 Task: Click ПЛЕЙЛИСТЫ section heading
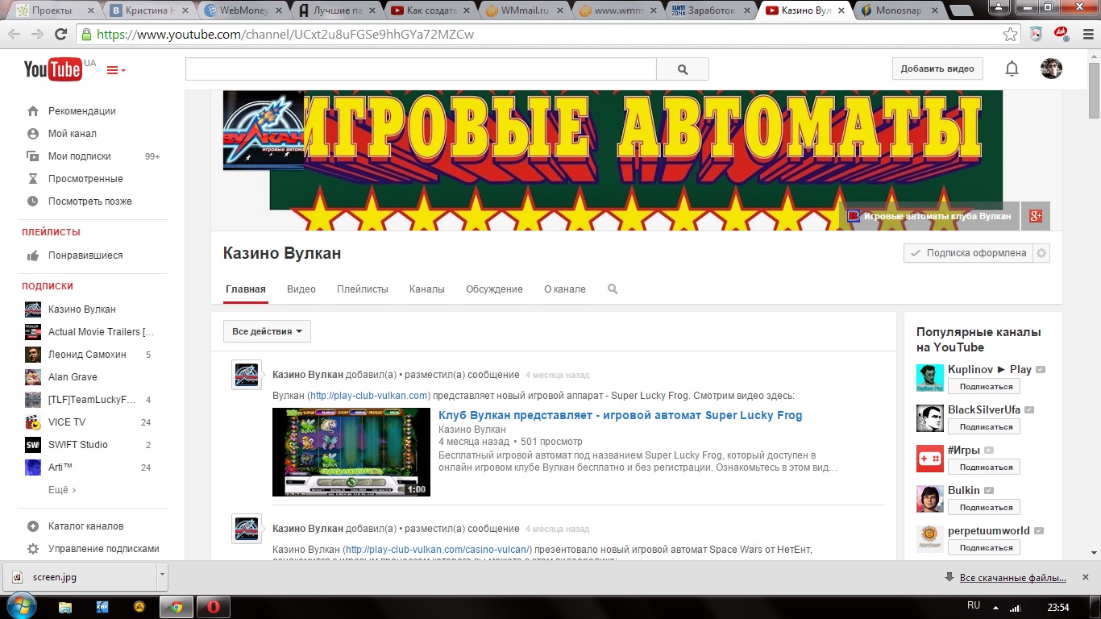[x=51, y=232]
